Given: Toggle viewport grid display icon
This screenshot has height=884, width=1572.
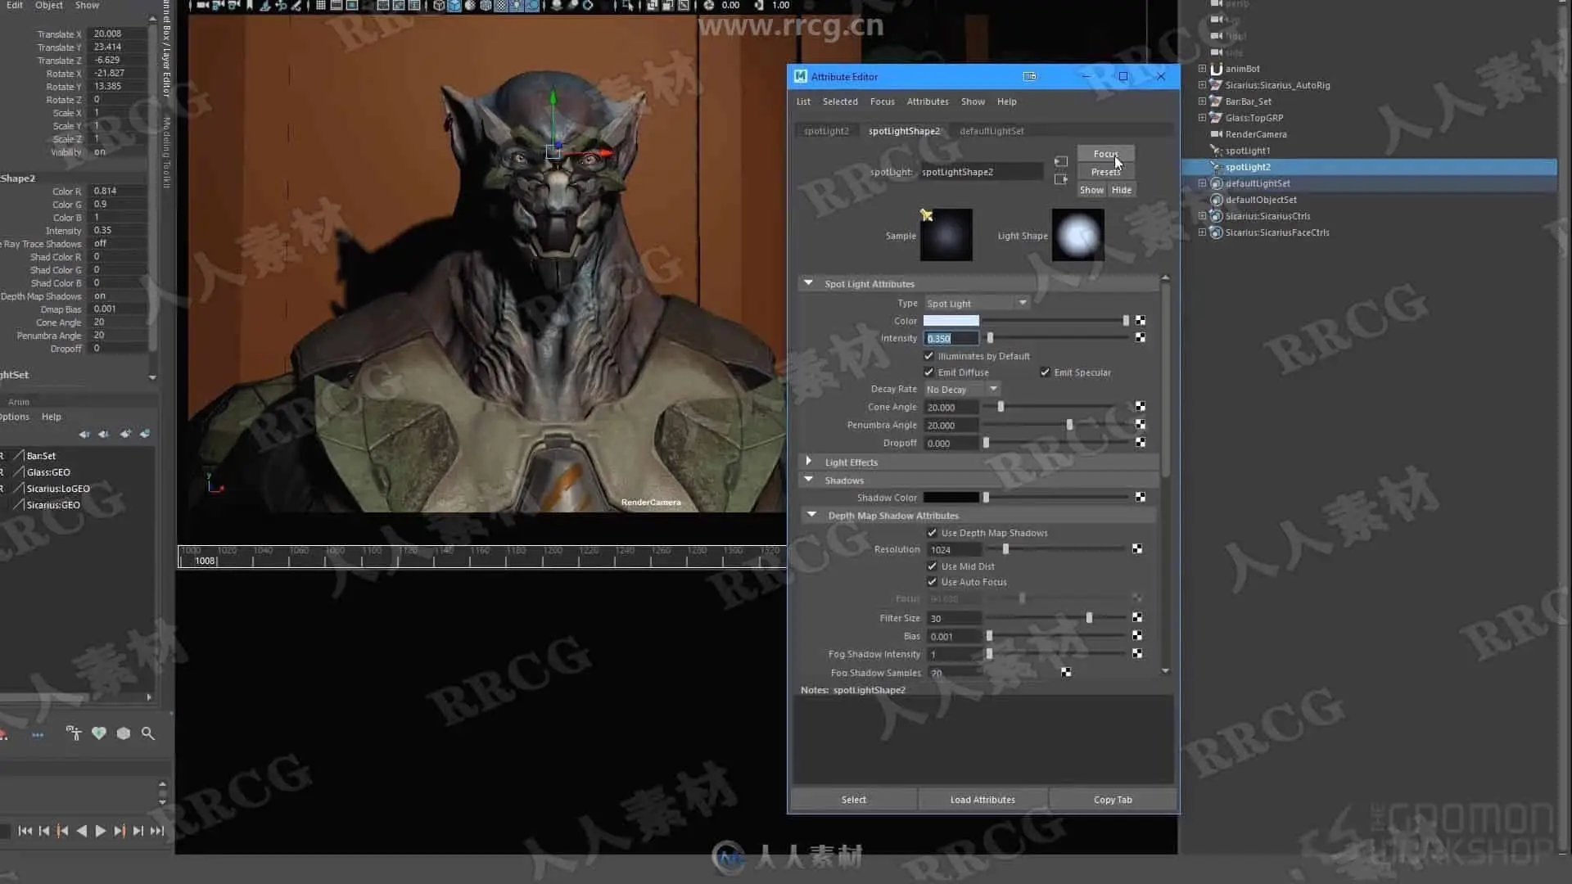Looking at the screenshot, I should (321, 5).
